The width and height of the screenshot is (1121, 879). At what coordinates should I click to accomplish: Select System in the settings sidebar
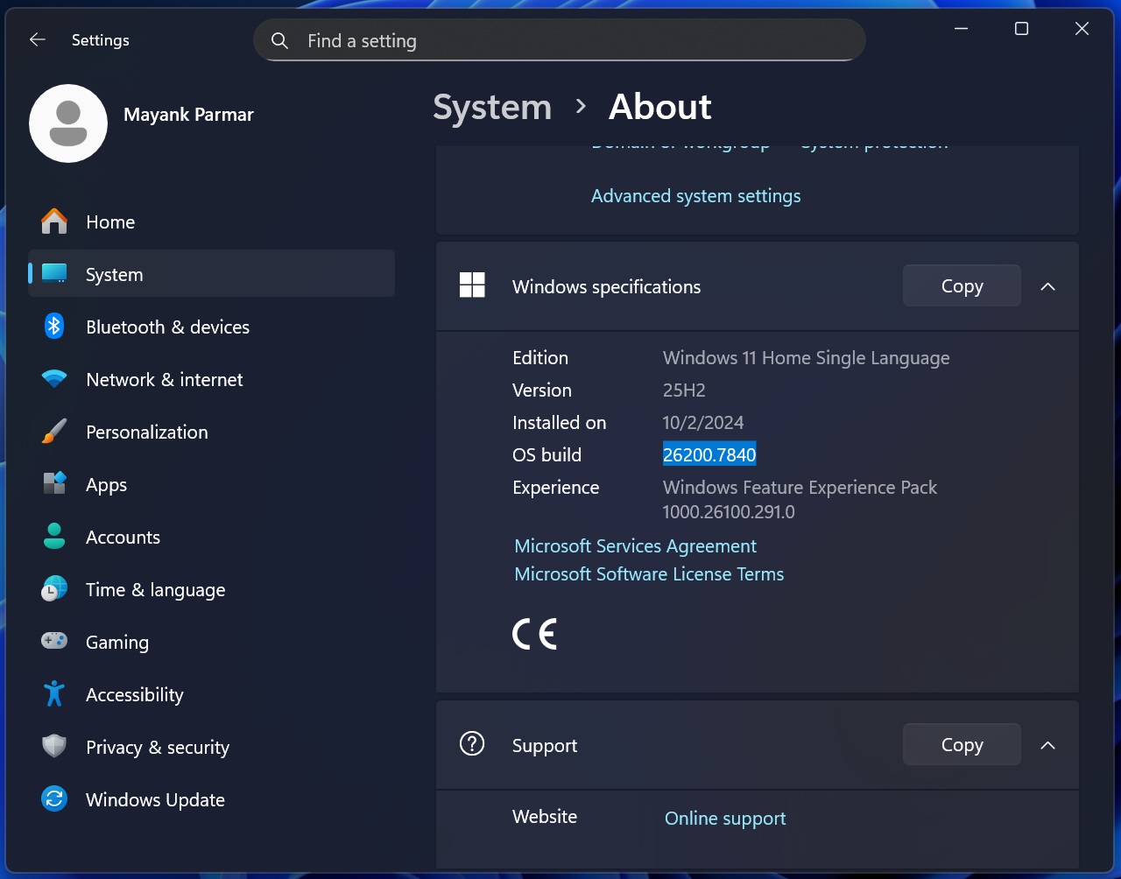[x=114, y=273]
